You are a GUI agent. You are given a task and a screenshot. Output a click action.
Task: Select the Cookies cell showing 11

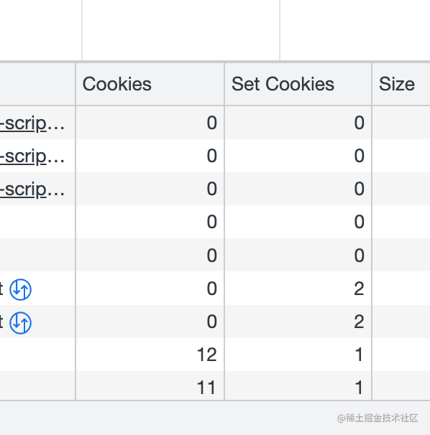tap(150, 386)
